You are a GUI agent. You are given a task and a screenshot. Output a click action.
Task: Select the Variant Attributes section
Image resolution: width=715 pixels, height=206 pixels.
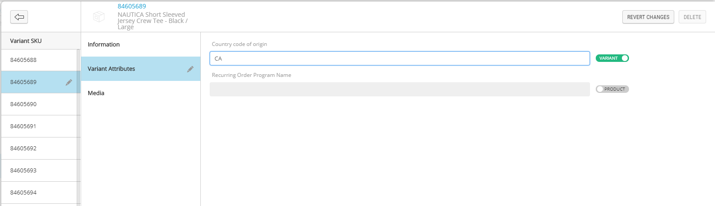(111, 69)
